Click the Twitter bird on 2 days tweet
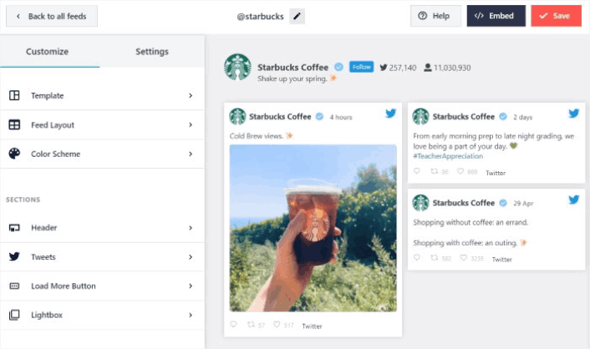This screenshot has height=349, width=590. 574,113
